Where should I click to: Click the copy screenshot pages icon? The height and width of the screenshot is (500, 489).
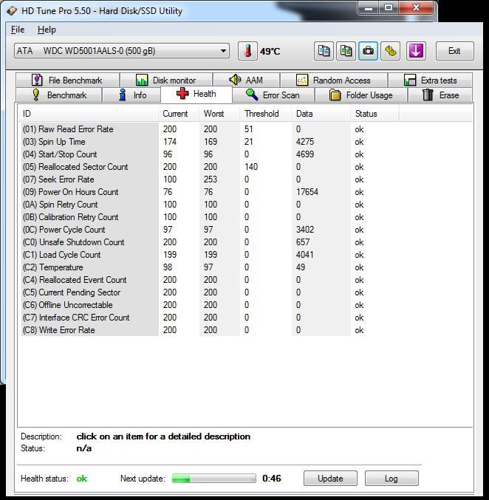346,51
